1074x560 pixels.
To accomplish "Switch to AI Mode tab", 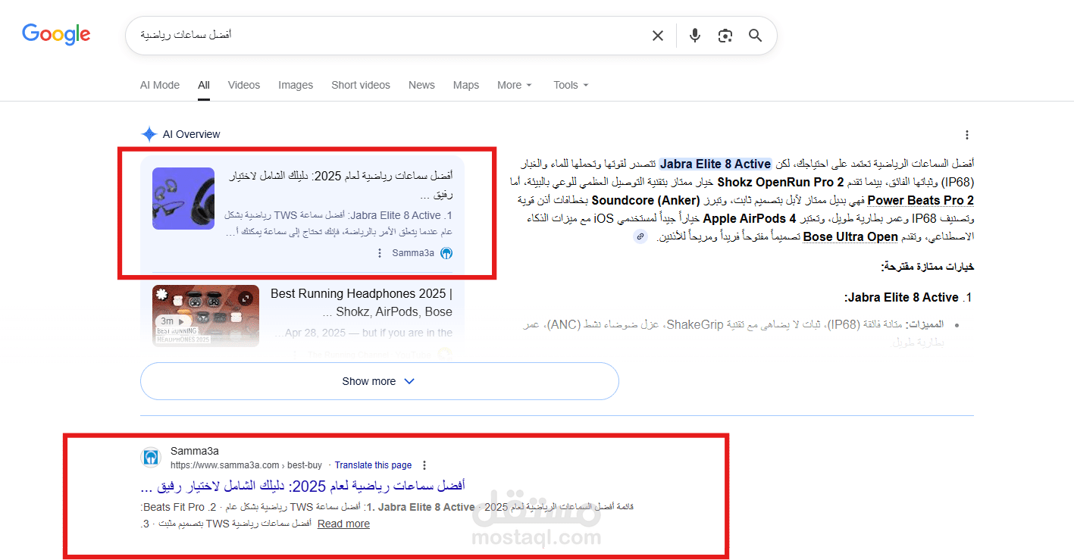I will [160, 85].
